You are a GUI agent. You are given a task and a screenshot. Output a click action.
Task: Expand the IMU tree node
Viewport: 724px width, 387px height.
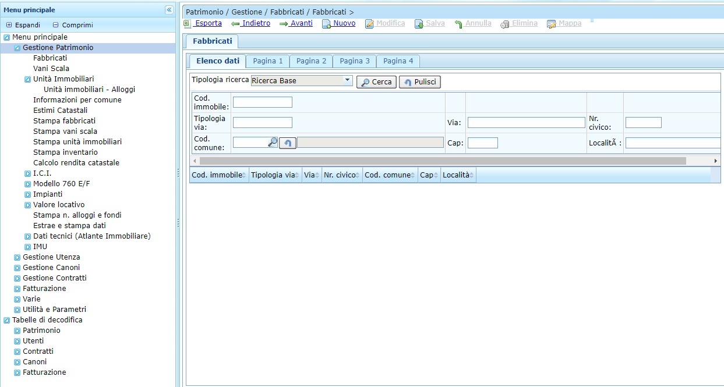click(27, 247)
